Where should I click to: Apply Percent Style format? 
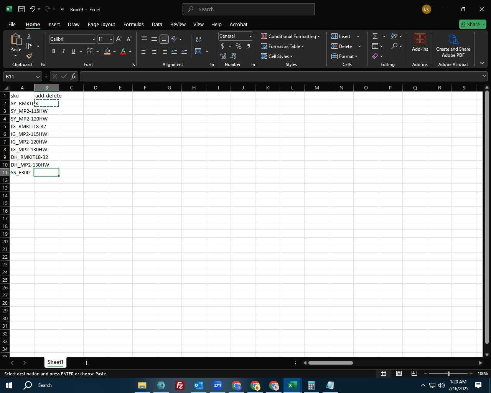(x=239, y=46)
